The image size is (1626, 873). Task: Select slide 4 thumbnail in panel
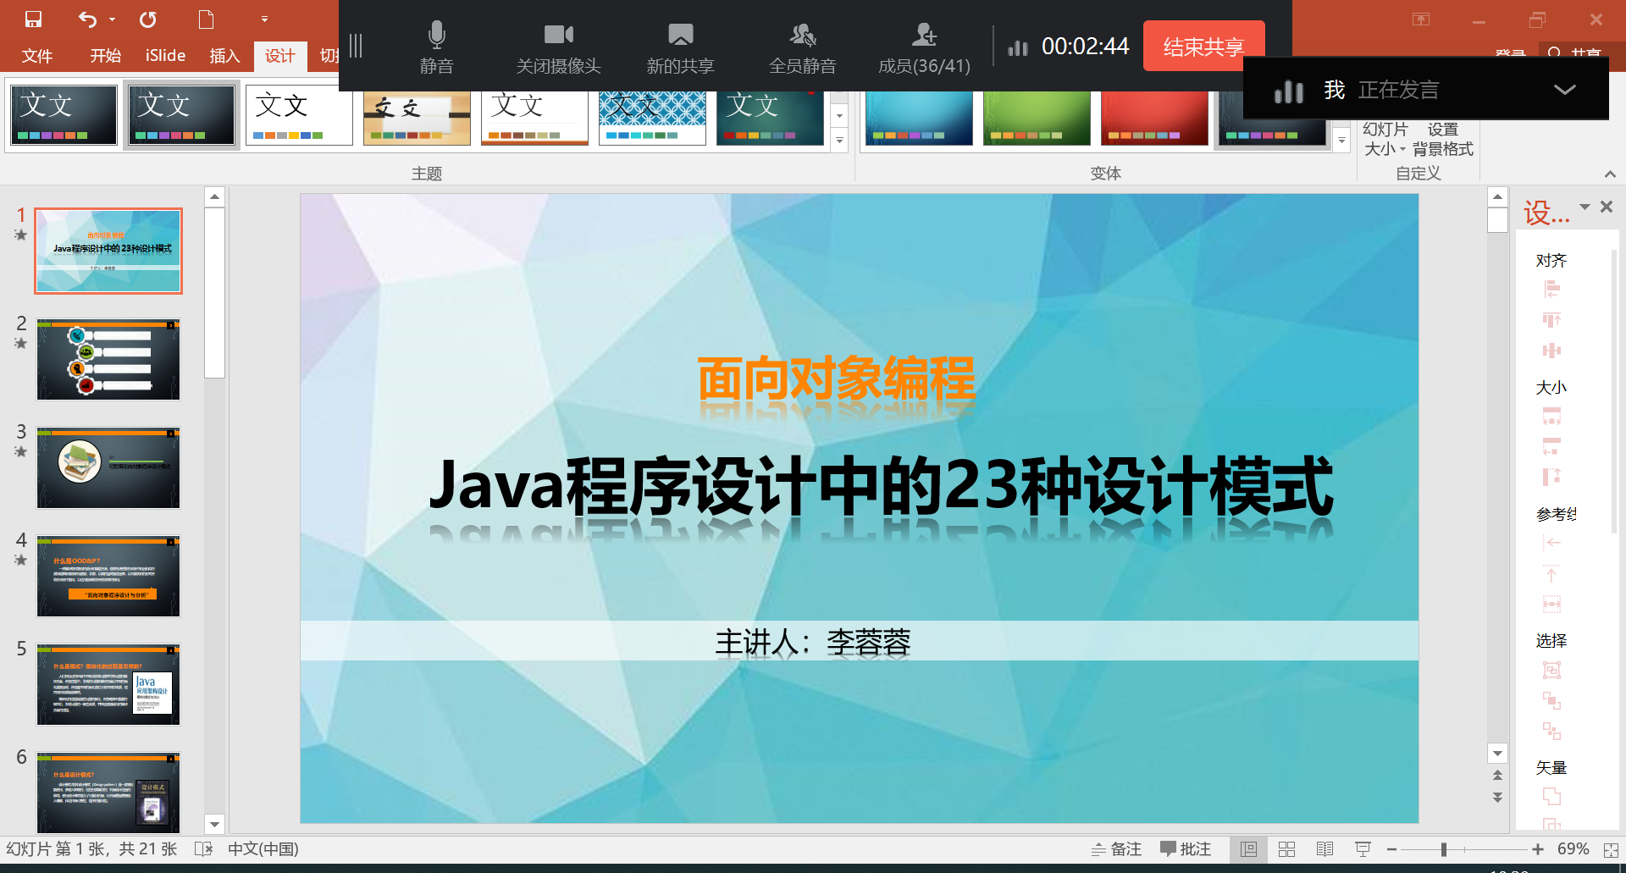(x=108, y=576)
